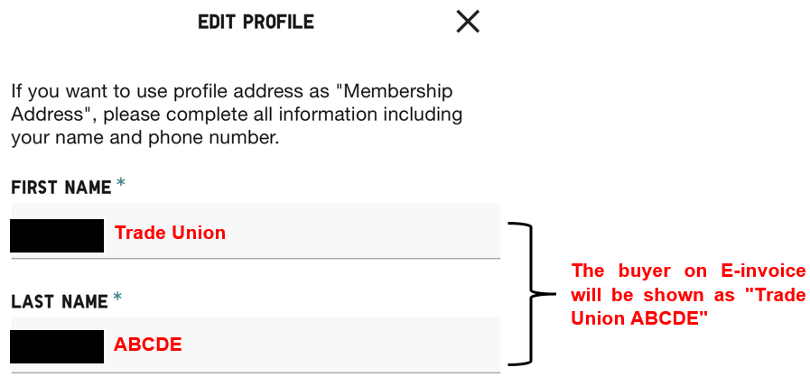Click the blacked-out box in First Name
810x386 pixels.
pos(57,234)
